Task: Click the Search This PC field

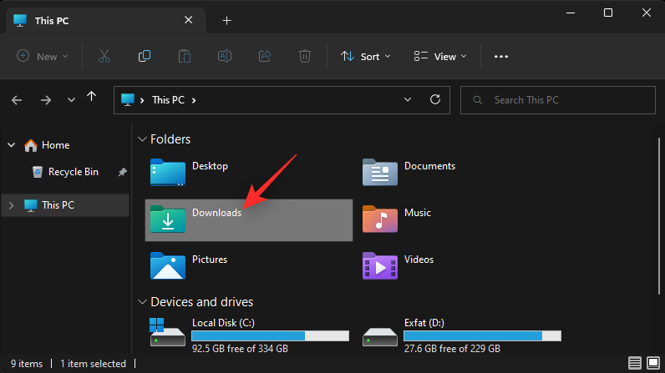Action: (x=558, y=100)
